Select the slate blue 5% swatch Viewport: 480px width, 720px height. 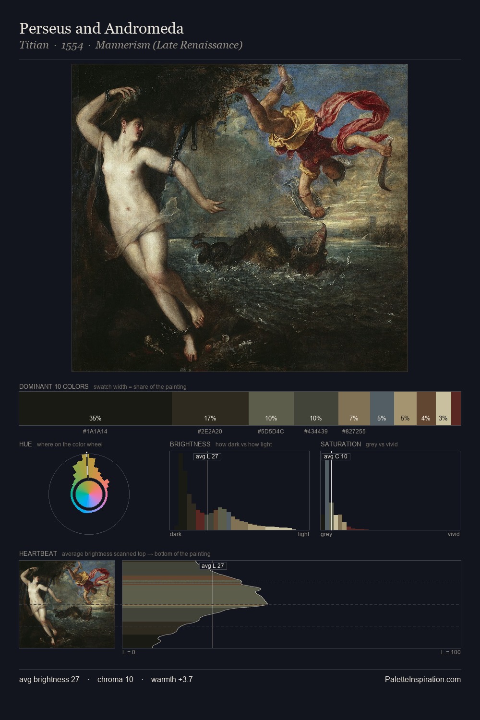(x=382, y=408)
